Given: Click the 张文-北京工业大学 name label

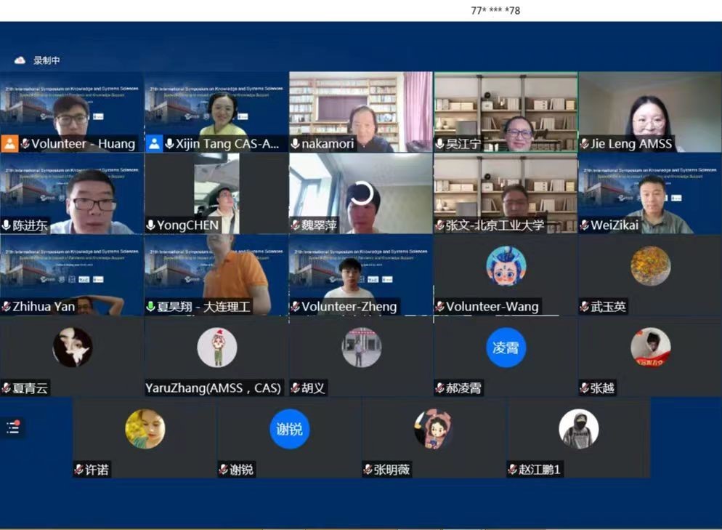Looking at the screenshot, I should tap(495, 225).
